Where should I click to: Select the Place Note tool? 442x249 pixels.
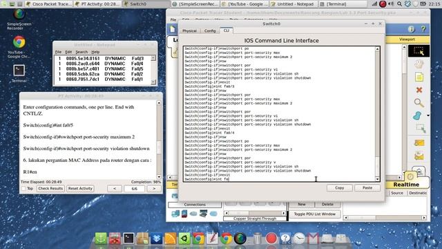419,77
